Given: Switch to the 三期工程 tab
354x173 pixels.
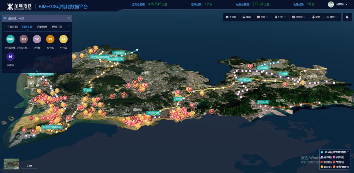Looking at the screenshot, I should point(12,27).
